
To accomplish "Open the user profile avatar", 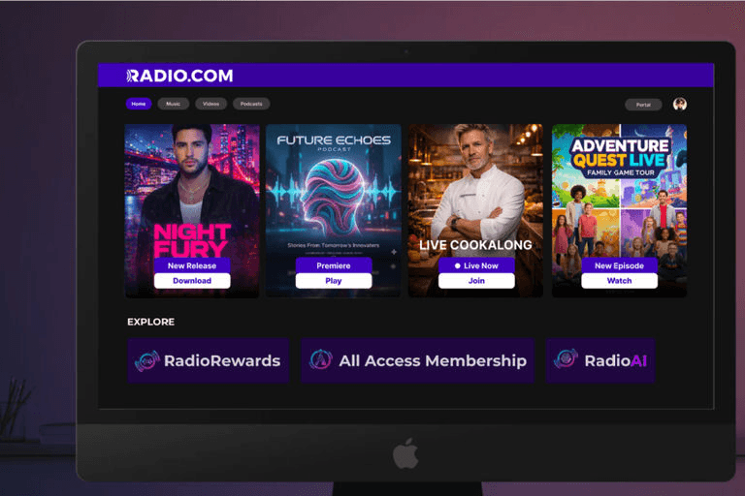I will [x=679, y=104].
